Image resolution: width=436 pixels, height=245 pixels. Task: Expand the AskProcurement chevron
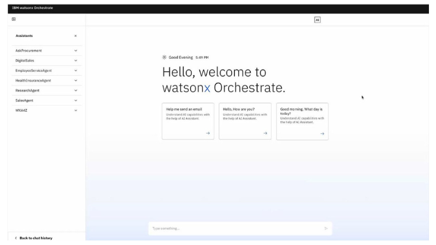(76, 51)
